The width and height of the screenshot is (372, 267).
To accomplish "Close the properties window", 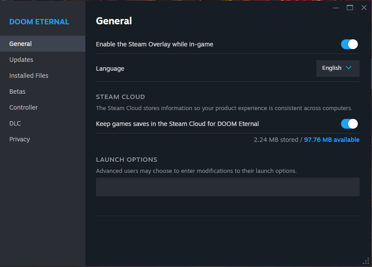I will pos(364,8).
